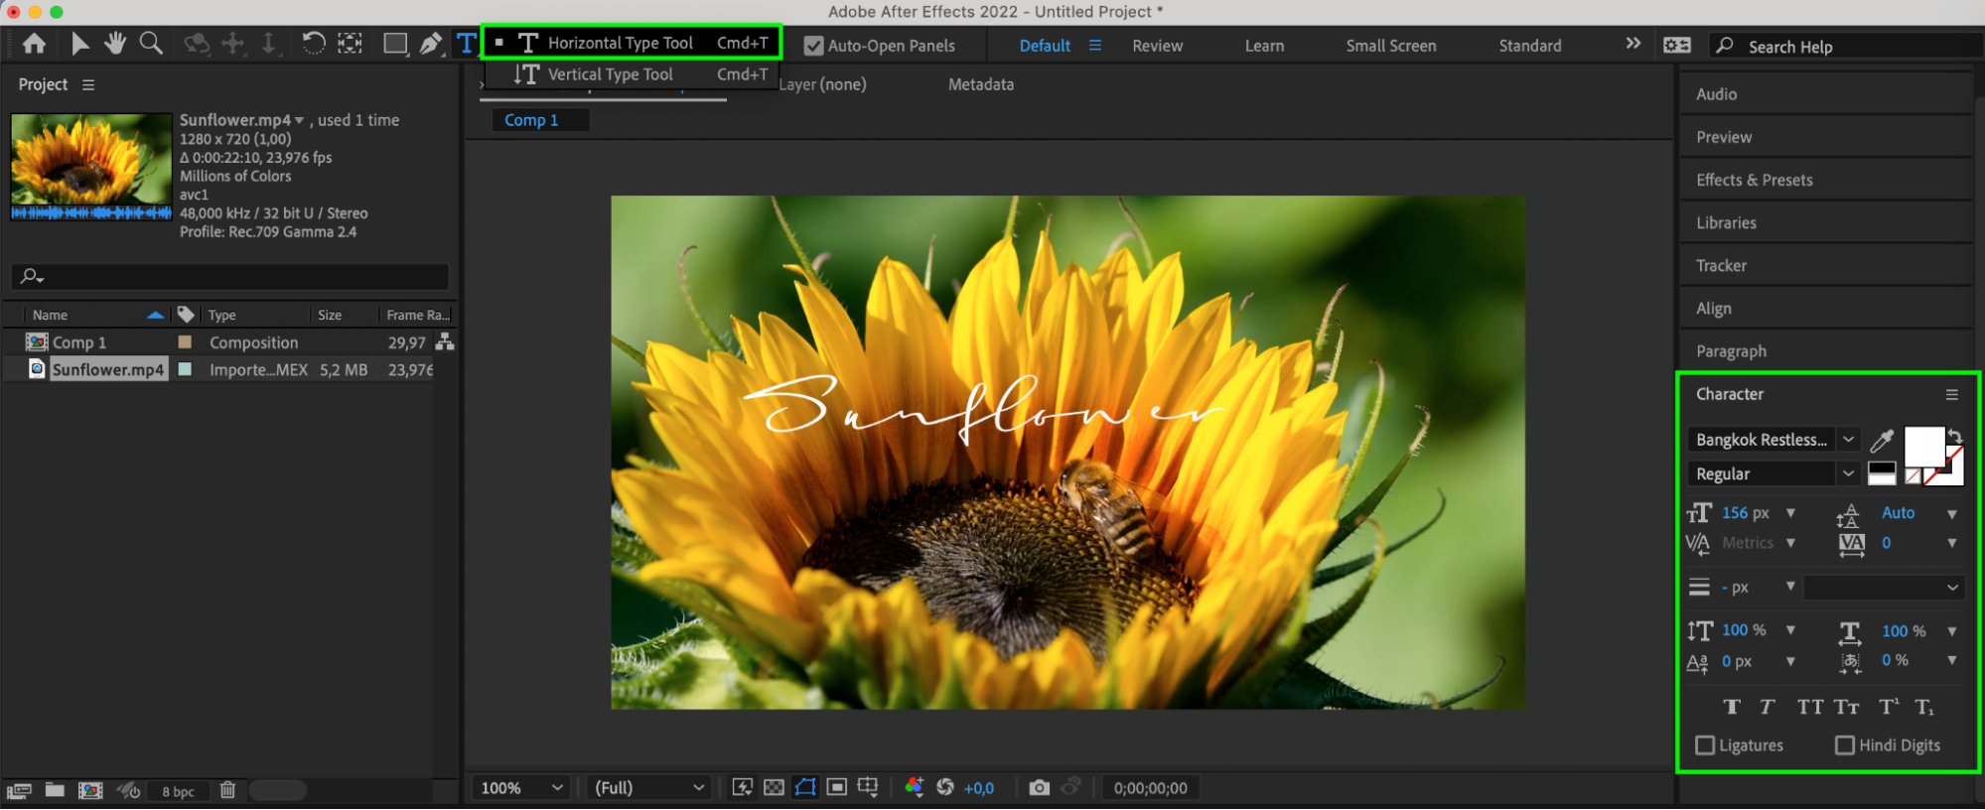This screenshot has height=810, width=1985.
Task: Select the Rotation tool
Action: pos(313,44)
